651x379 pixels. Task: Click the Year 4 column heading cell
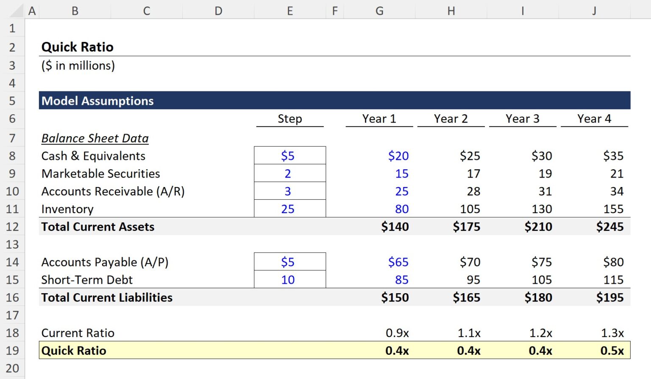(x=593, y=119)
